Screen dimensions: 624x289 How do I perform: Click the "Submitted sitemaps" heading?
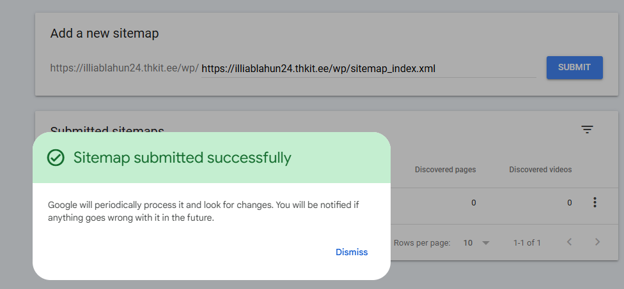(107, 130)
